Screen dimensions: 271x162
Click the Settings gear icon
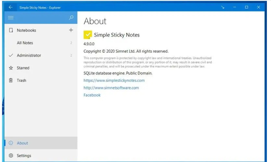[x=11, y=156]
